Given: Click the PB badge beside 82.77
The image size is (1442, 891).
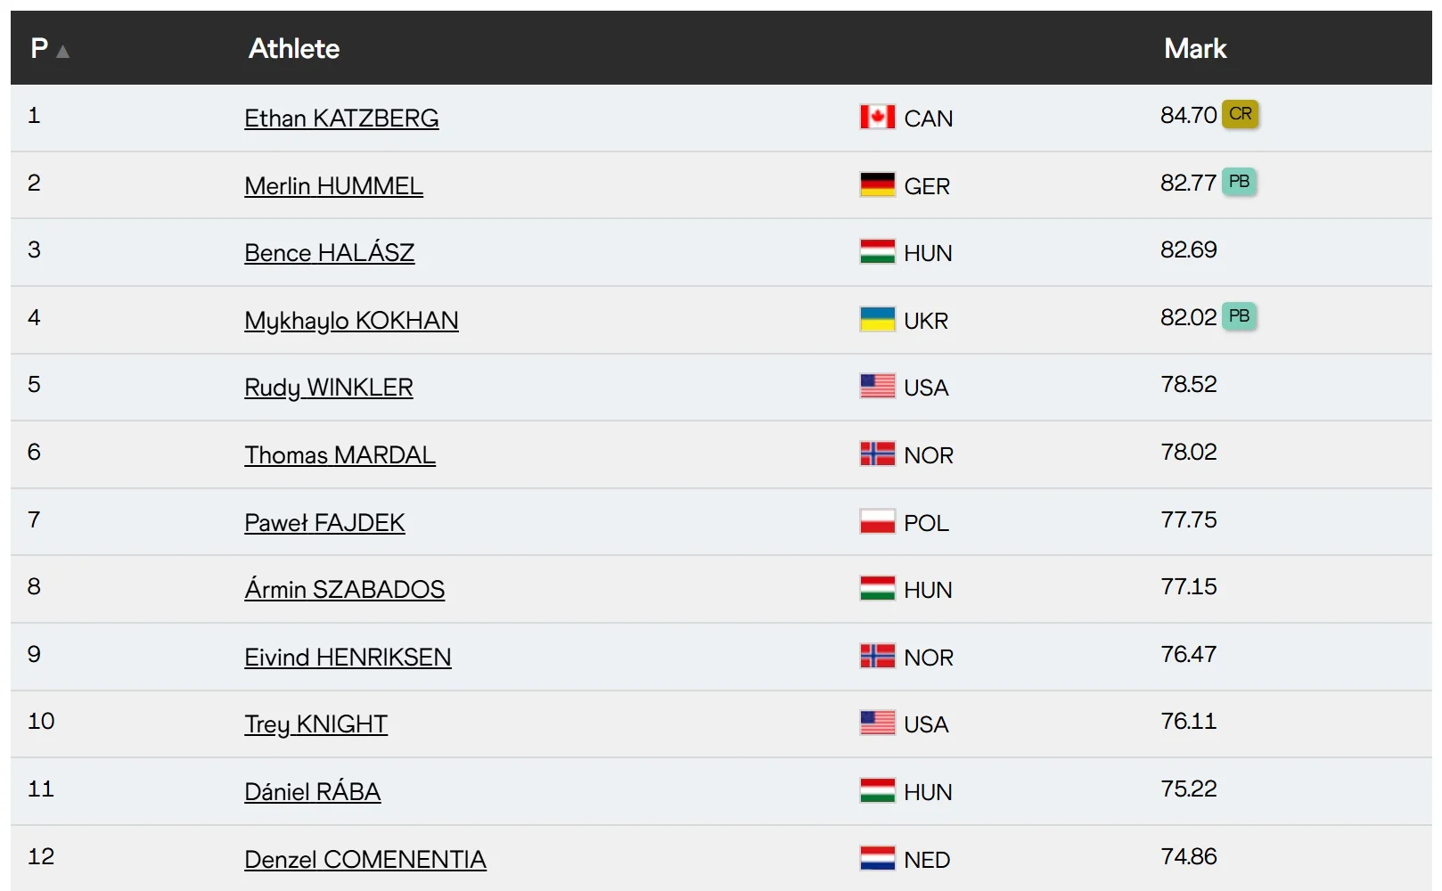Looking at the screenshot, I should point(1239,182).
